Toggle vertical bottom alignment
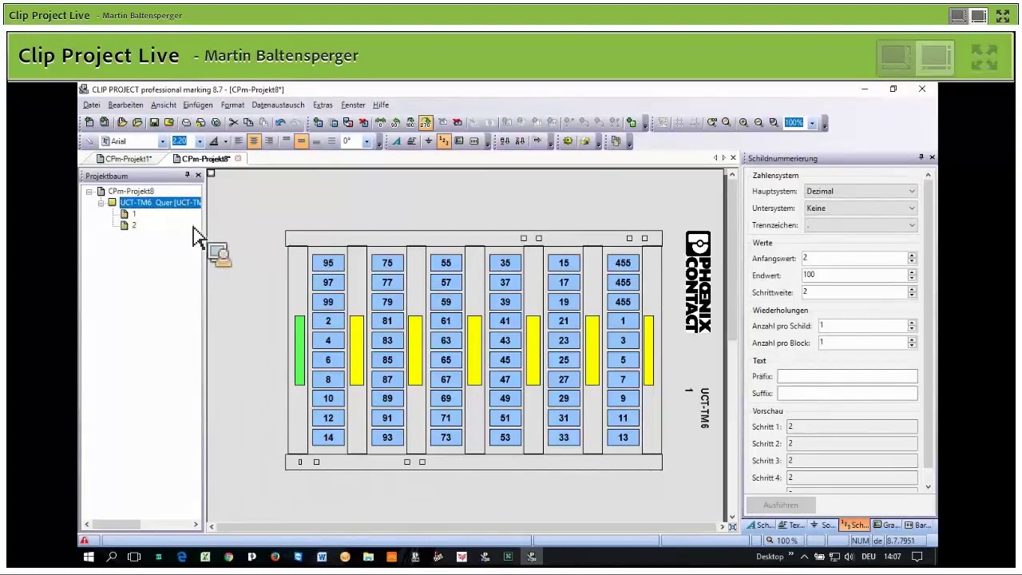Viewport: 1022px width, 575px height. 316,141
